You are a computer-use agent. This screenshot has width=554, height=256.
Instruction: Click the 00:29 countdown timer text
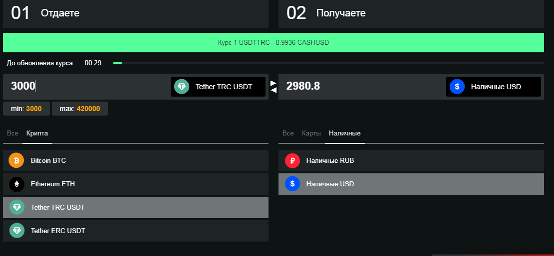tap(93, 63)
